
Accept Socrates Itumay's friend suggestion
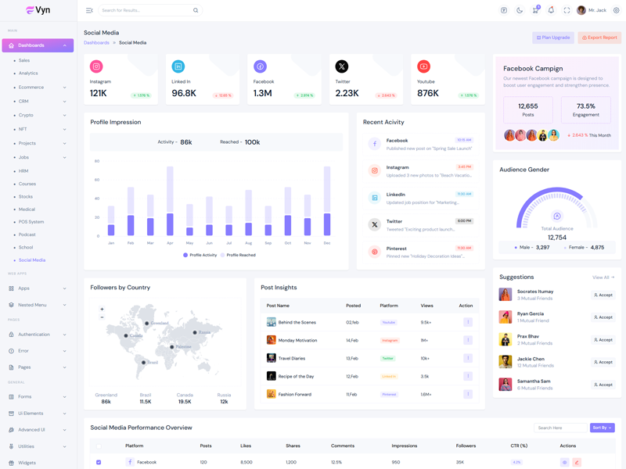pos(603,295)
